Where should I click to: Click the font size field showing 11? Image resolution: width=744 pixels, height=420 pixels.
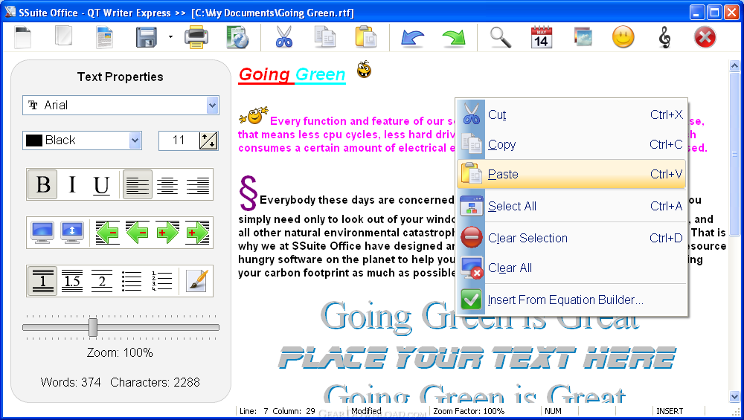pos(179,140)
